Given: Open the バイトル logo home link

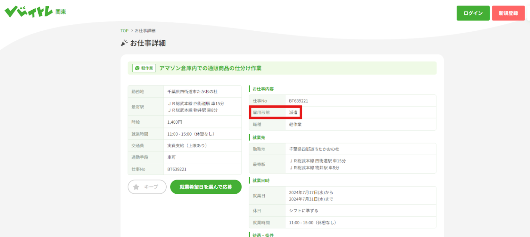Looking at the screenshot, I should tap(29, 12).
